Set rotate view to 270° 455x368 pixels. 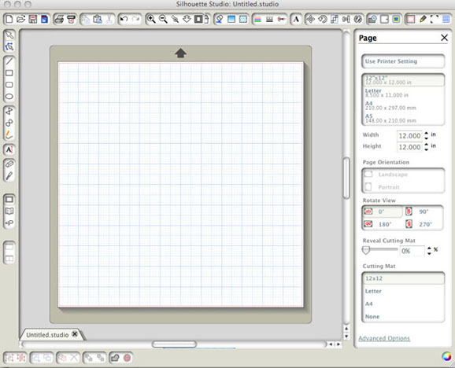423,224
